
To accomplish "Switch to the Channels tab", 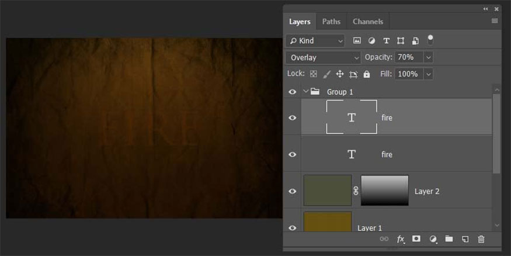I will (368, 22).
